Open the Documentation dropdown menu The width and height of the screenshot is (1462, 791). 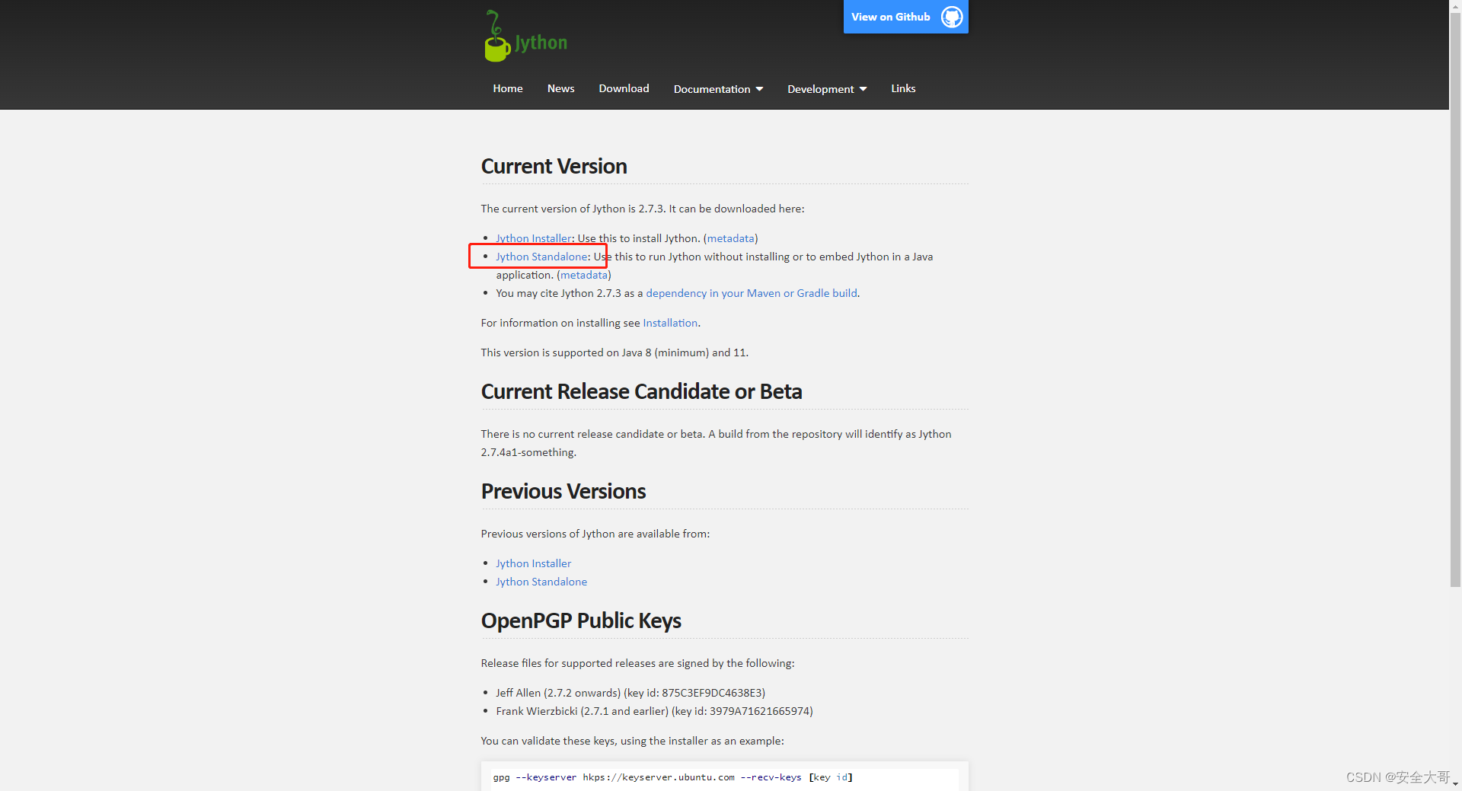[718, 89]
